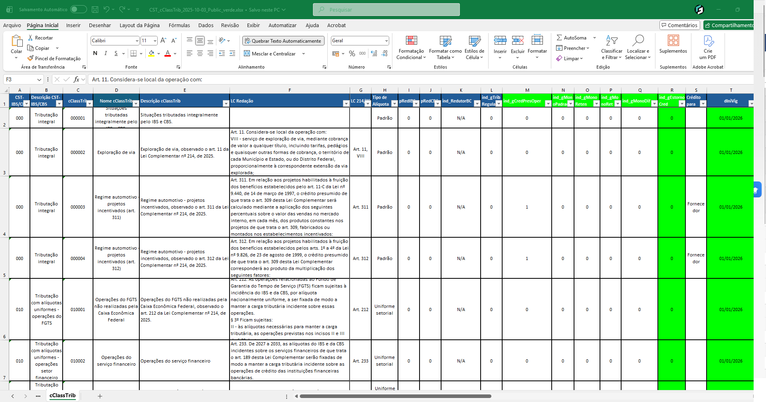Click the AutoSoma sum icon
This screenshot has height=402, width=766.
pos(560,38)
